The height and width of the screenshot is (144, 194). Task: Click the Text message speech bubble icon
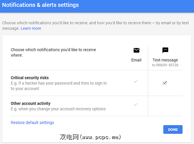pyautogui.click(x=165, y=51)
